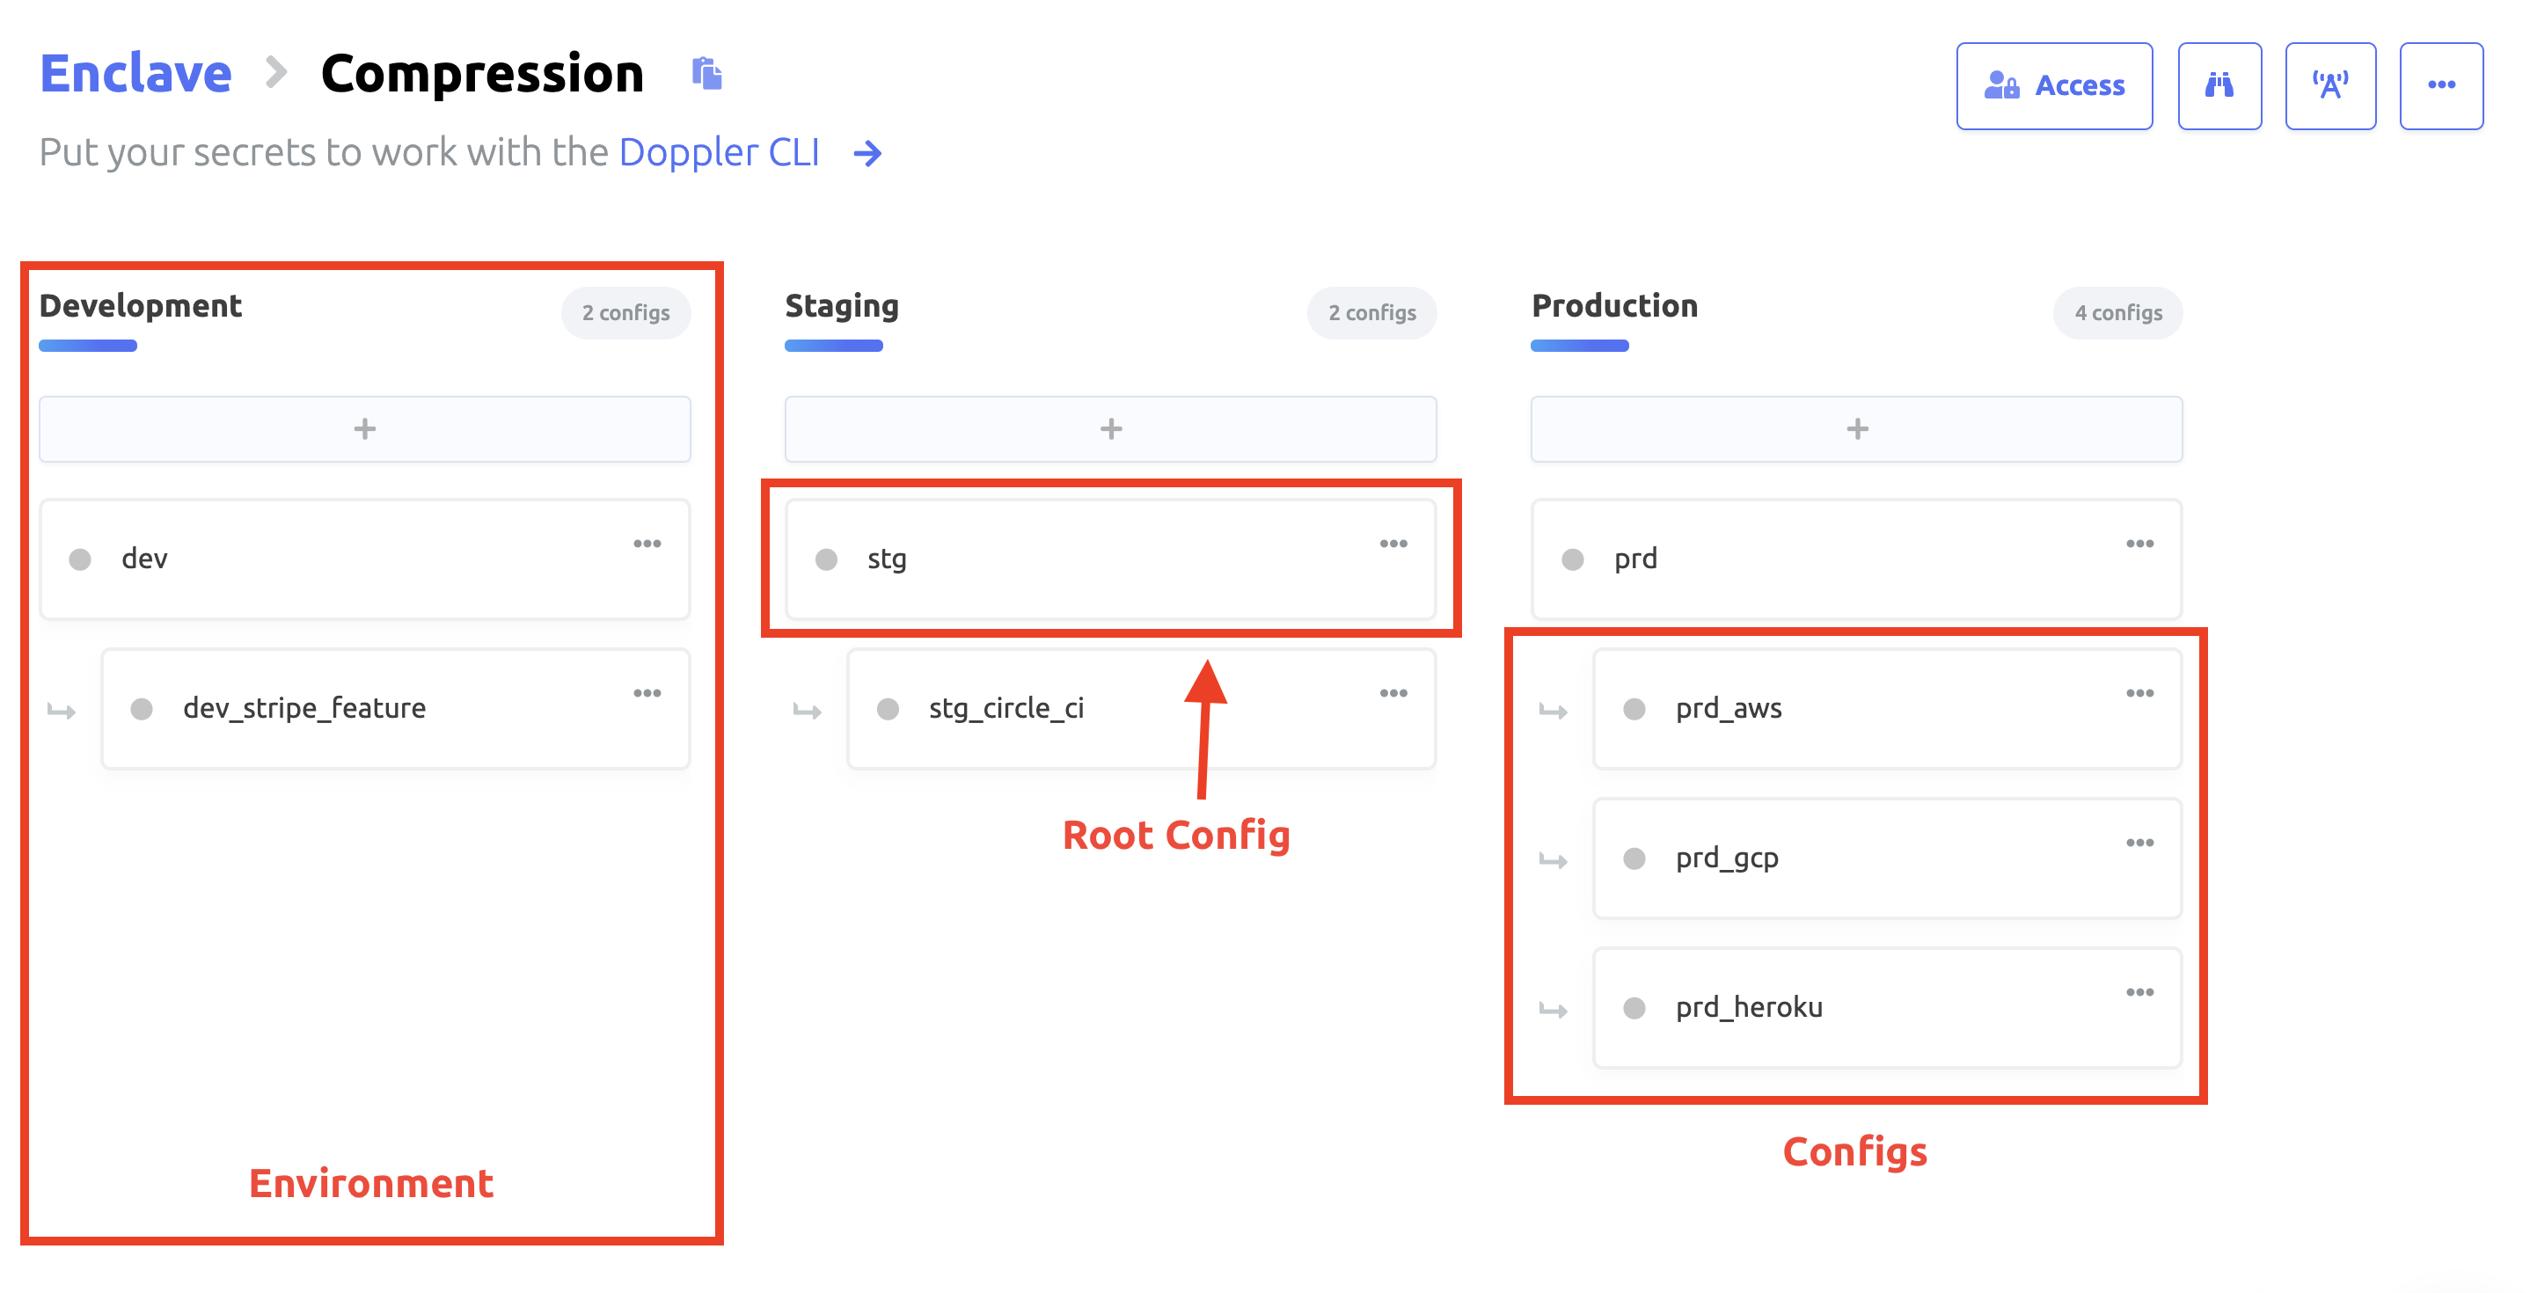Viewport: 2530px width, 1293px height.
Task: Open three-dot options for prd_aws config
Action: click(2139, 693)
